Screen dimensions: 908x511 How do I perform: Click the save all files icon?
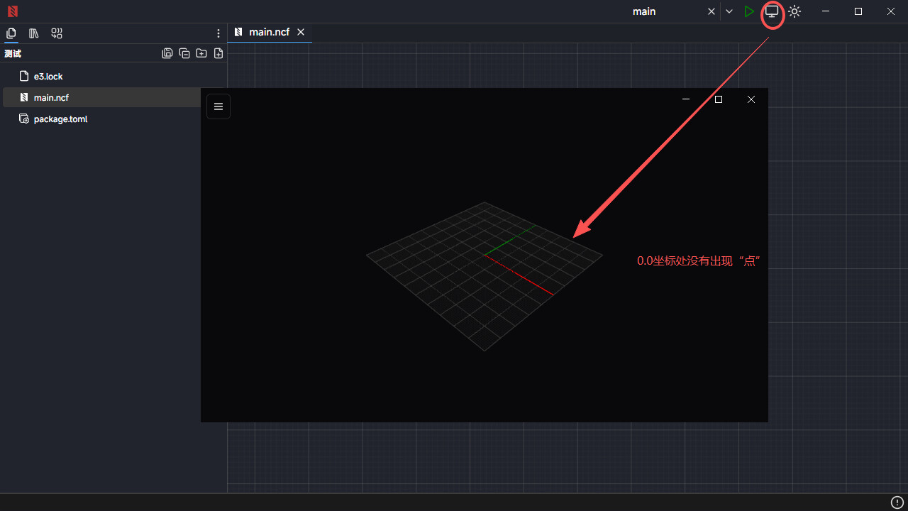[167, 53]
